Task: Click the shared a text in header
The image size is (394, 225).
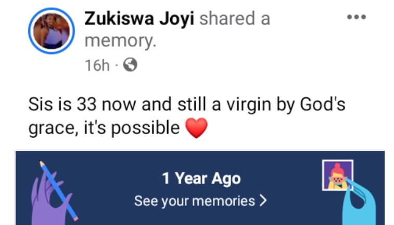Action: (x=235, y=19)
